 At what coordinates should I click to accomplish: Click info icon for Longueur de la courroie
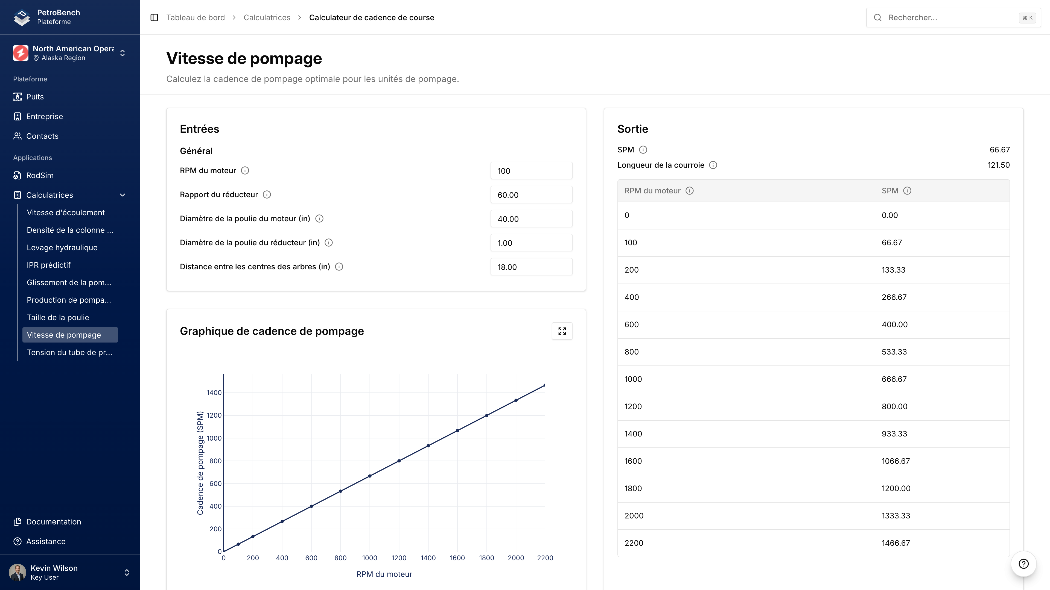coord(714,165)
